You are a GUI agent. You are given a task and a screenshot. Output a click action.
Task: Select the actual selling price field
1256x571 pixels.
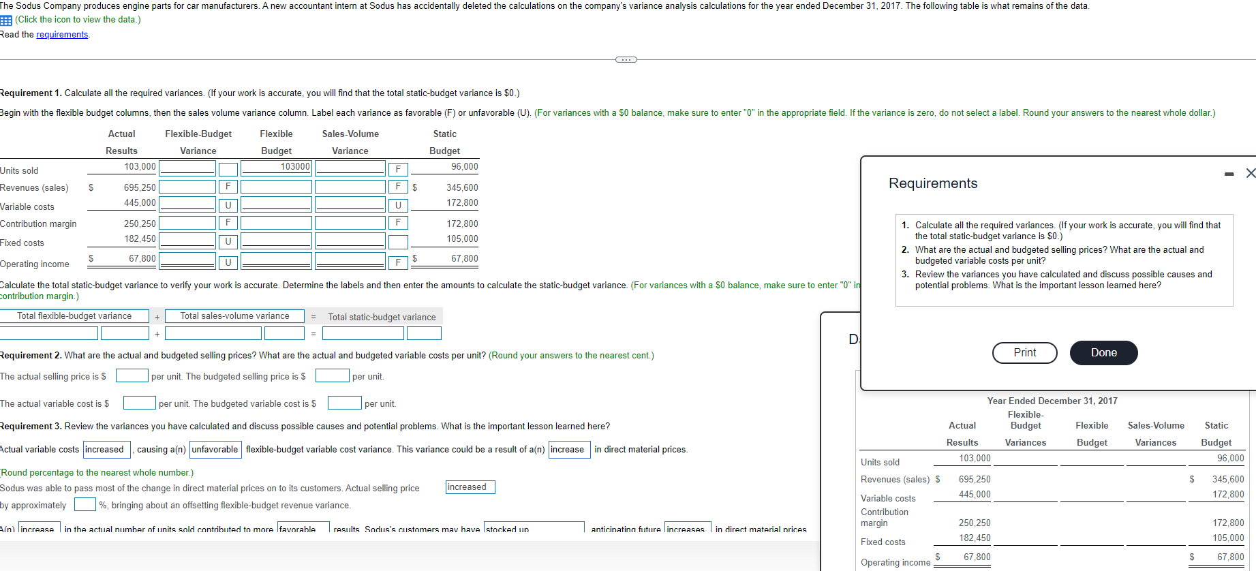(132, 375)
